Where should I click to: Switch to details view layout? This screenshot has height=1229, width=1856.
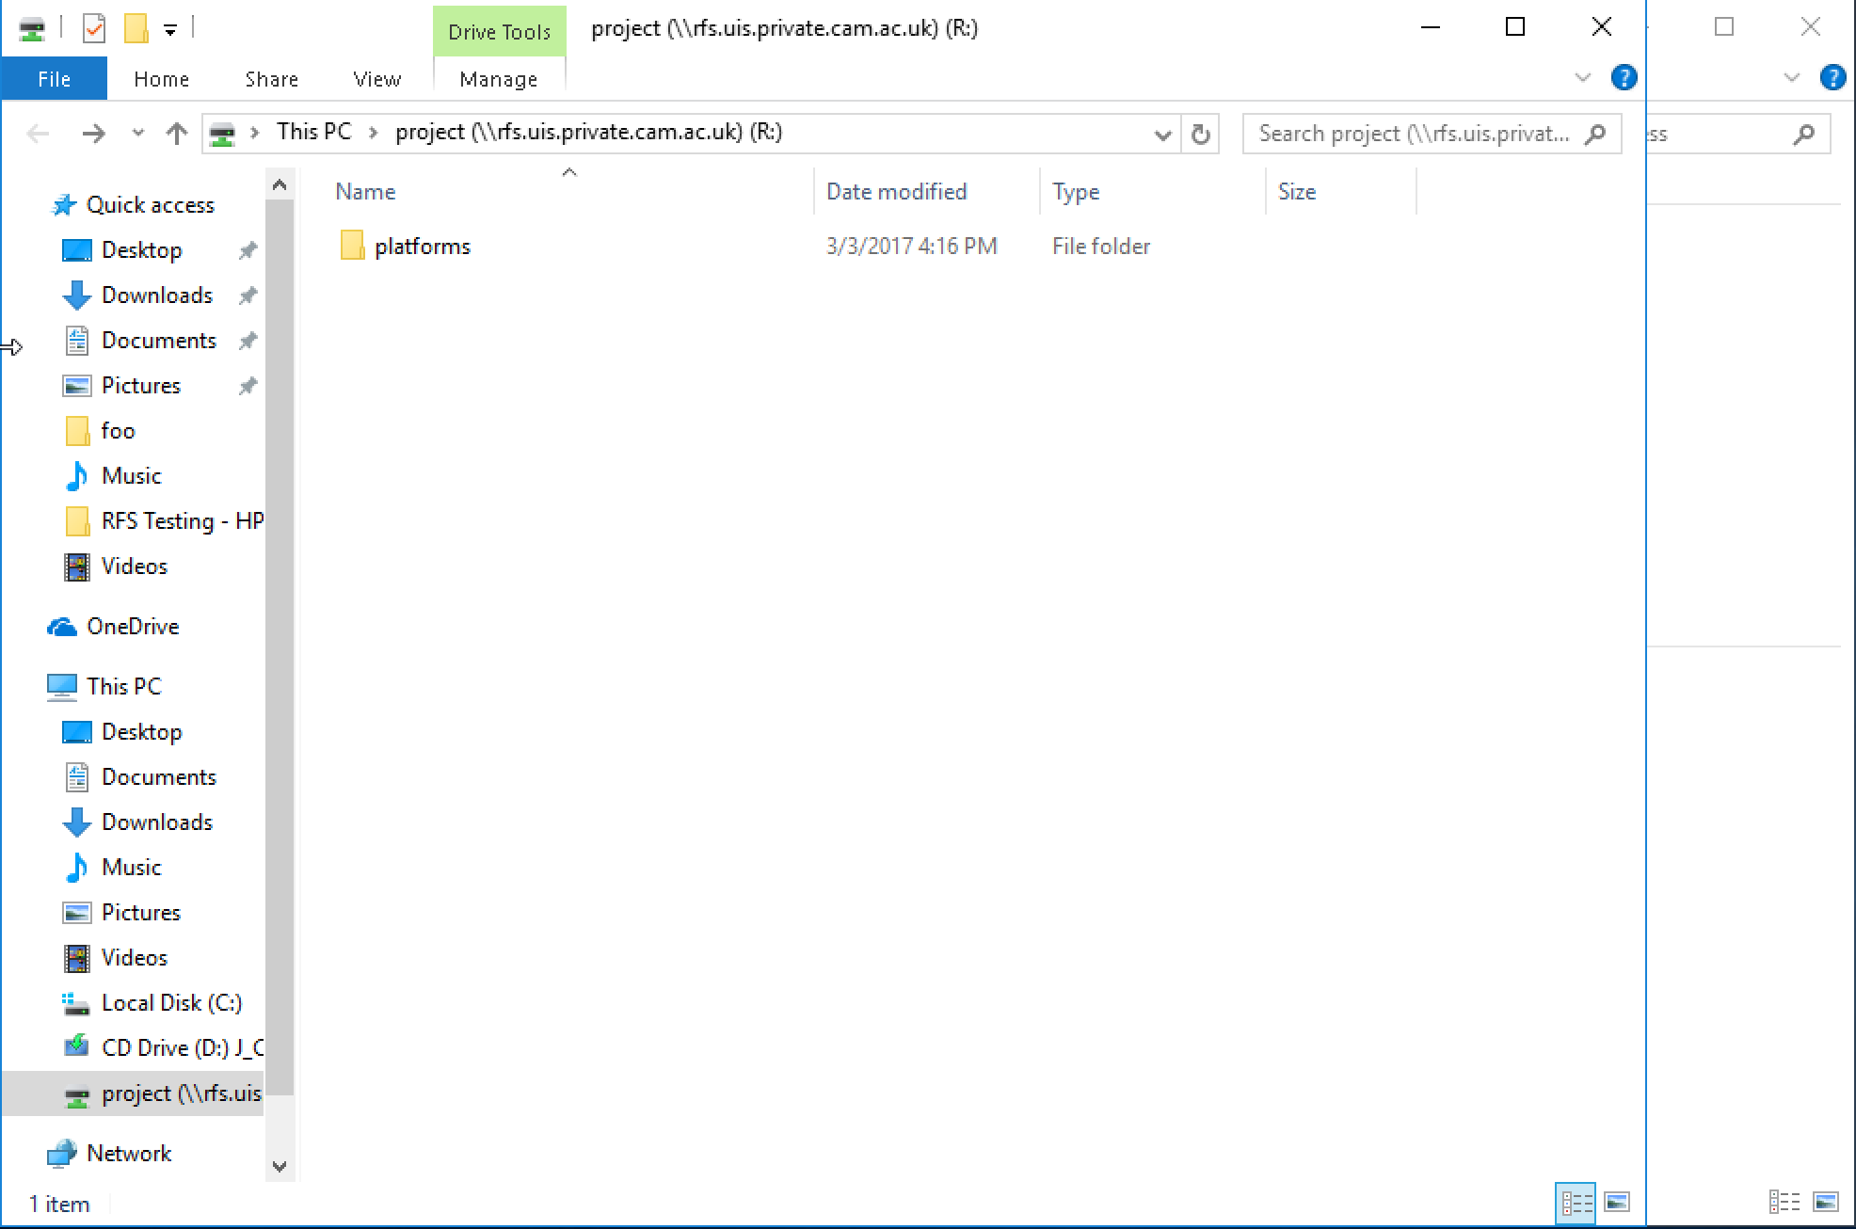tap(1576, 1203)
